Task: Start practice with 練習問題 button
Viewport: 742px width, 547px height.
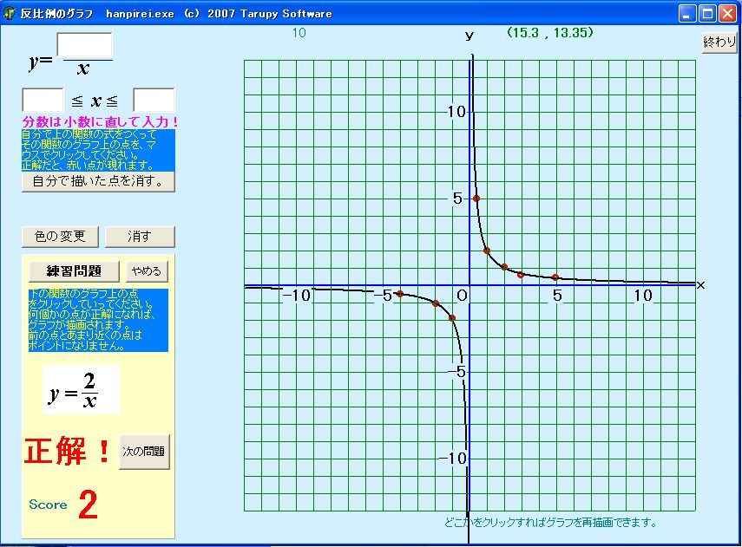Action: point(75,271)
